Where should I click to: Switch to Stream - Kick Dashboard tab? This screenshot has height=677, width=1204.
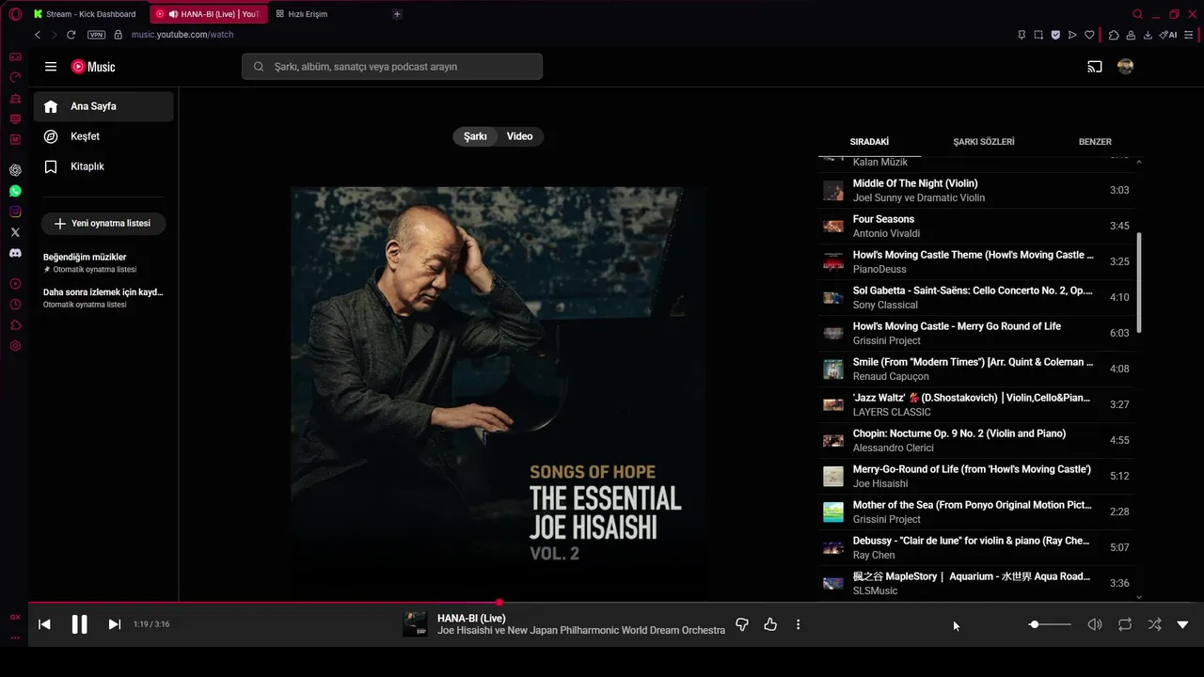tap(86, 14)
